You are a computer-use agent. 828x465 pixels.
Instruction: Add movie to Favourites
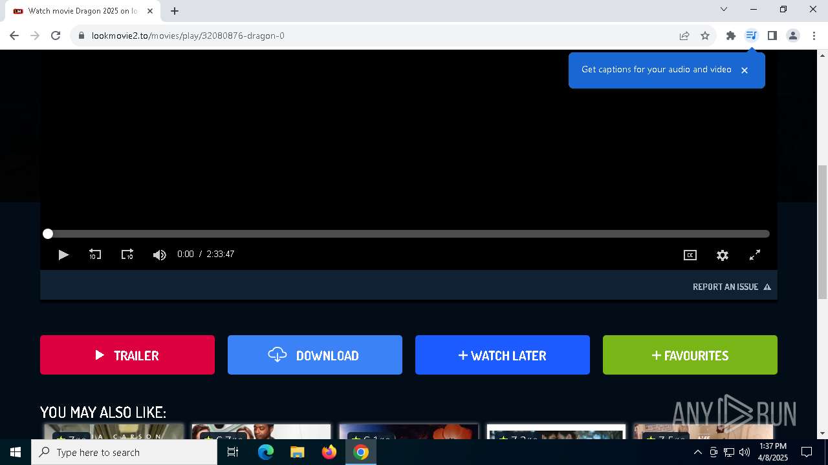tap(690, 355)
